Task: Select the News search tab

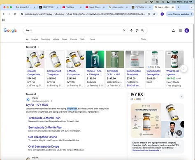Action: 65,39
